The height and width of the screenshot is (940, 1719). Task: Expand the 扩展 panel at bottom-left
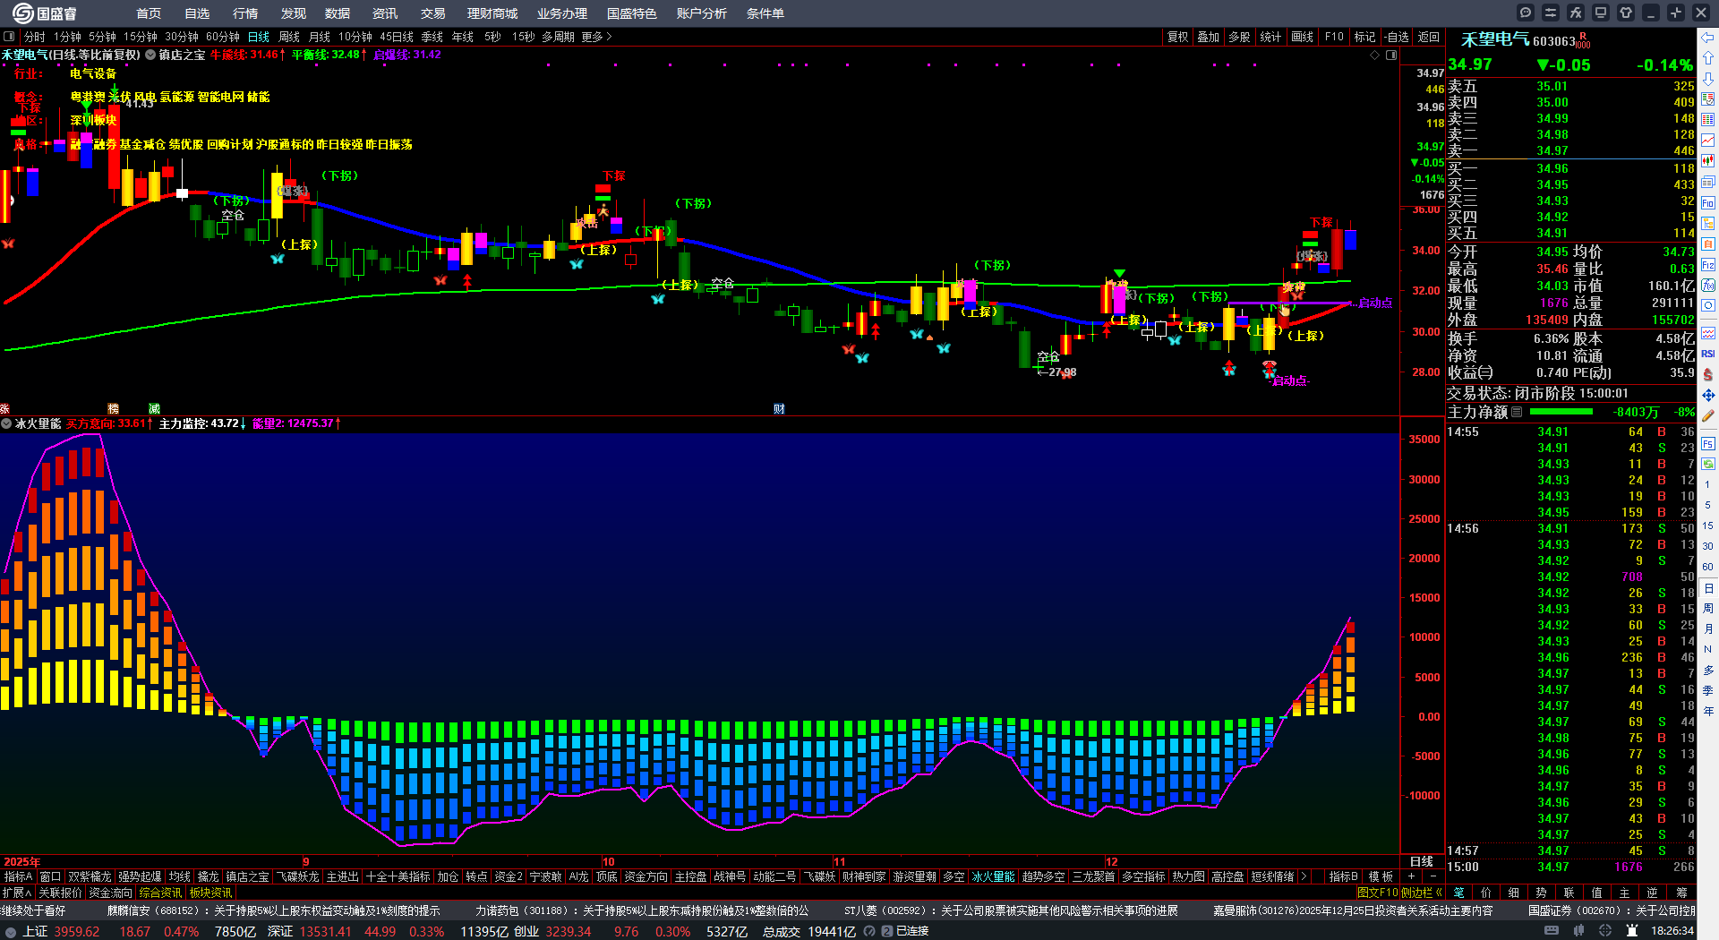point(16,893)
